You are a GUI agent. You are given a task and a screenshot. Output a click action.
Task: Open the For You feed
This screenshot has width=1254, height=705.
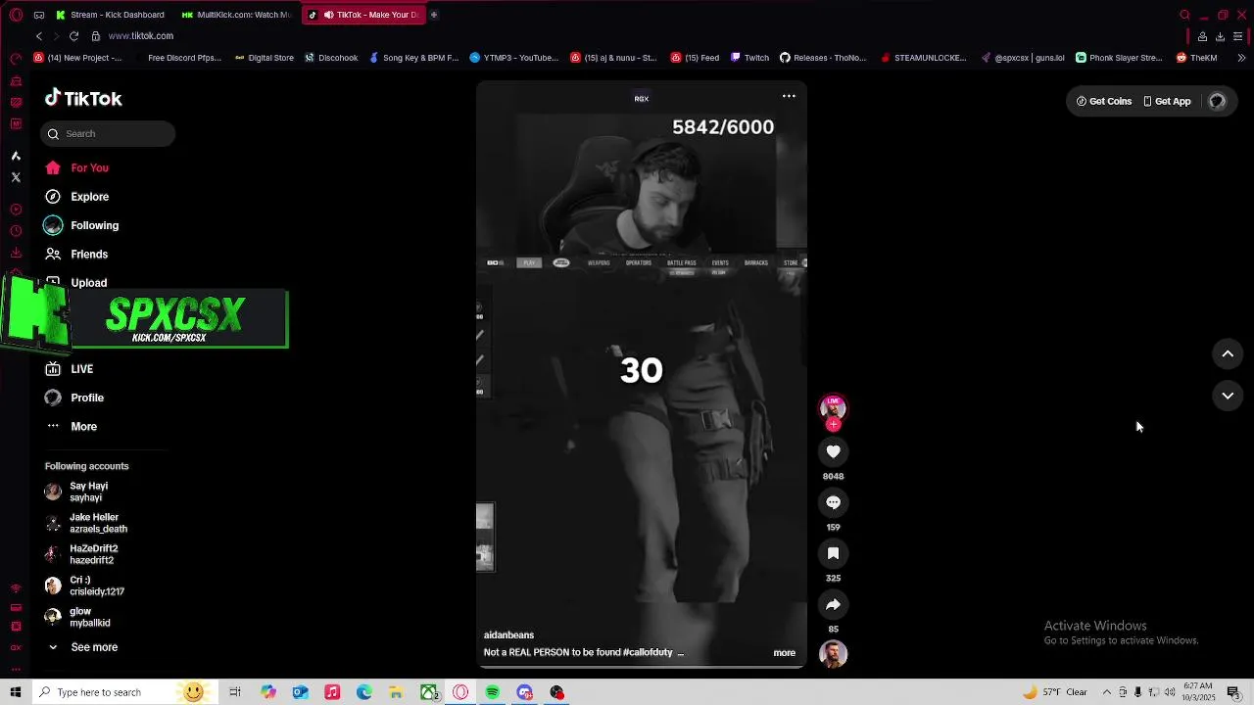76,167
